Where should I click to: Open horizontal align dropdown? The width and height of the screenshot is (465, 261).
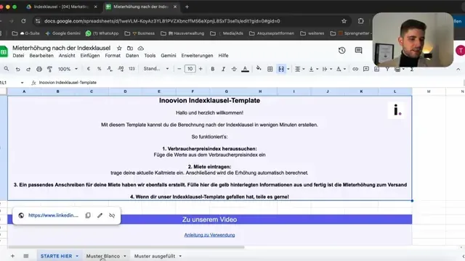pyautogui.click(x=300, y=70)
